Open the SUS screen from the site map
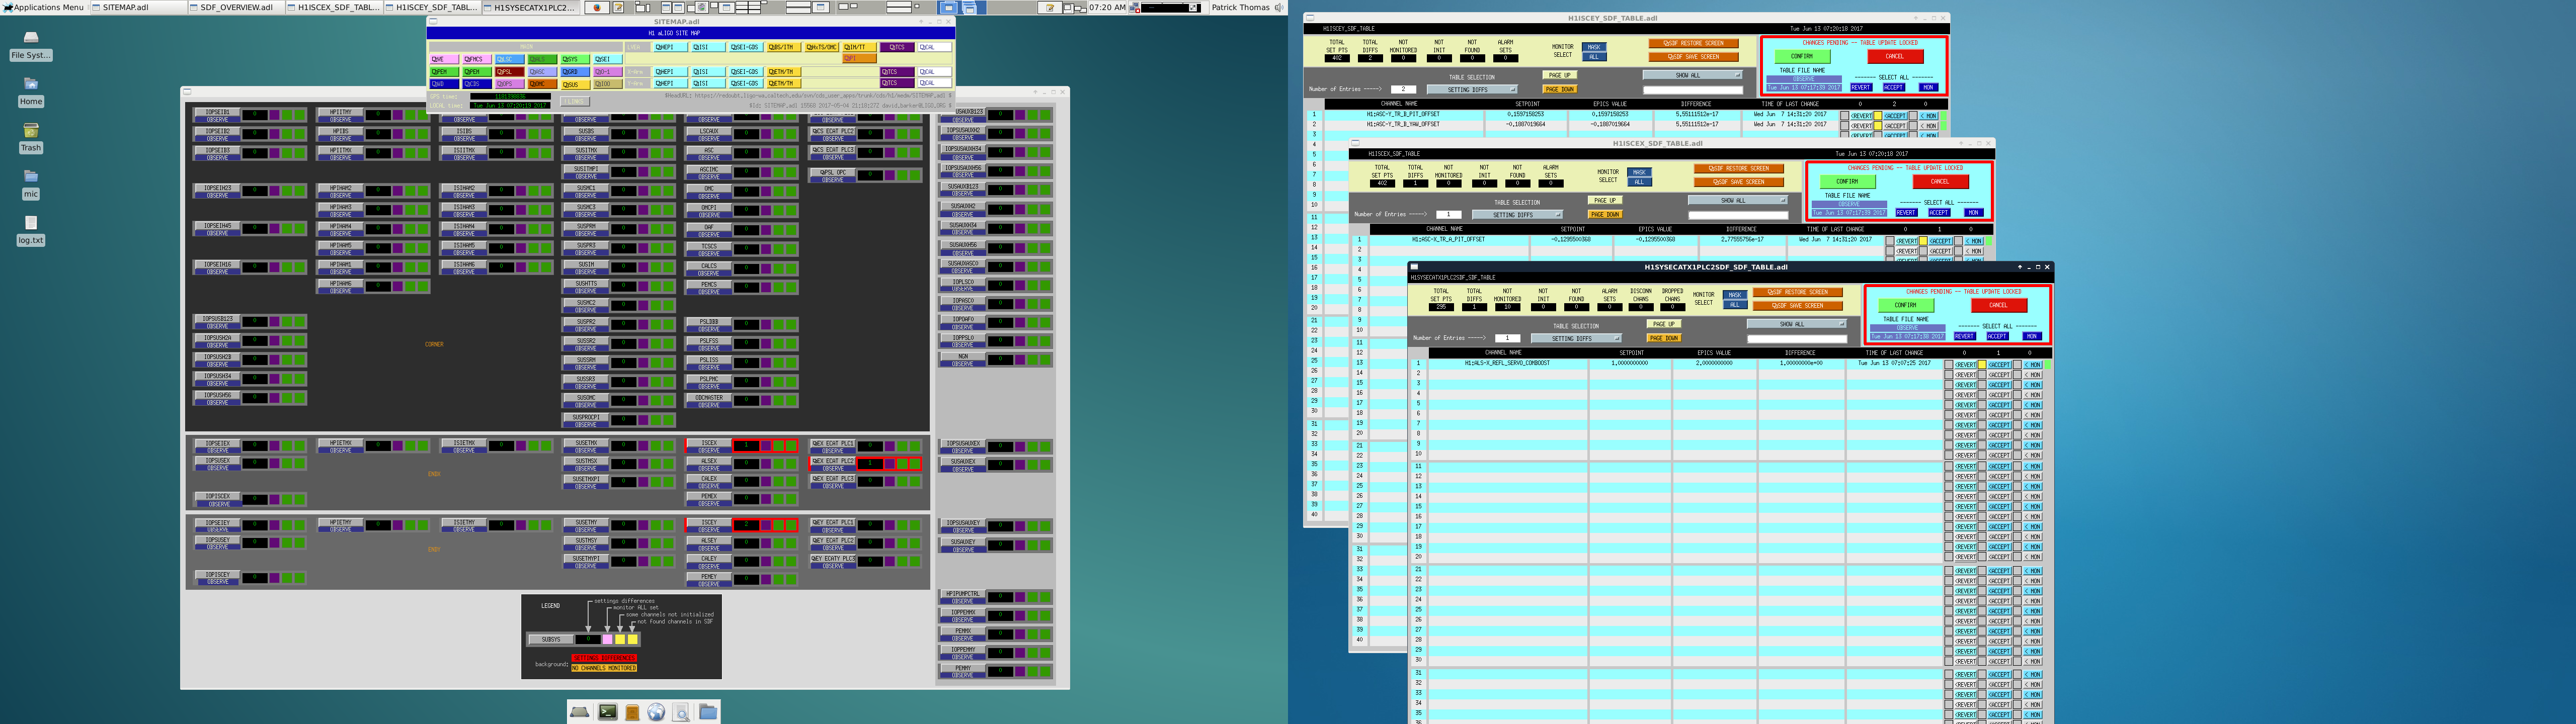 tap(576, 85)
